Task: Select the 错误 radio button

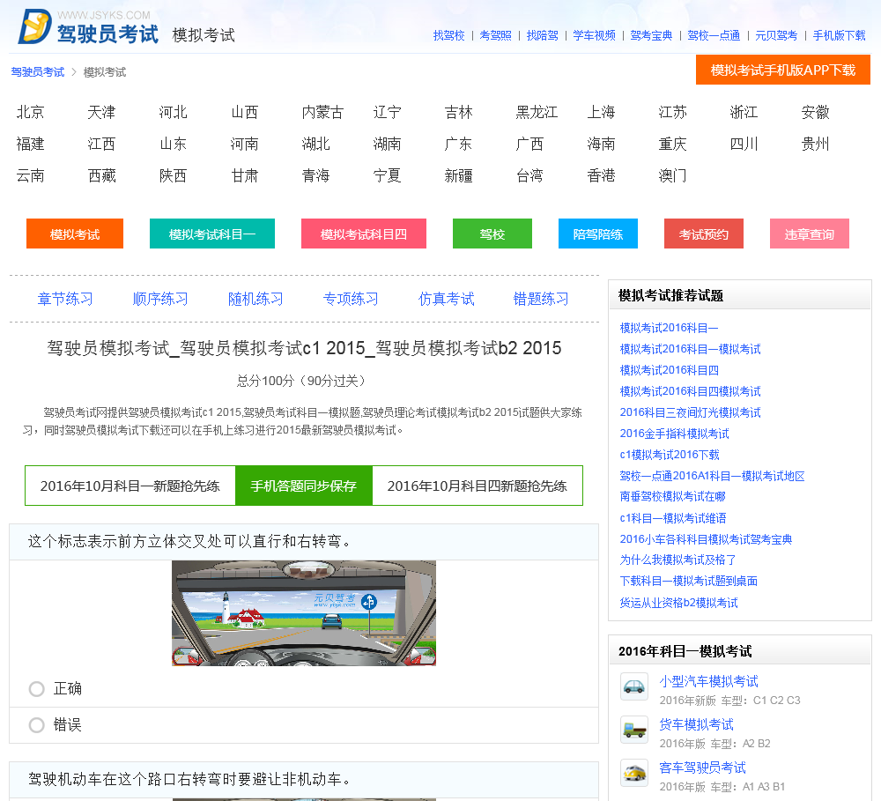Action: pos(36,725)
